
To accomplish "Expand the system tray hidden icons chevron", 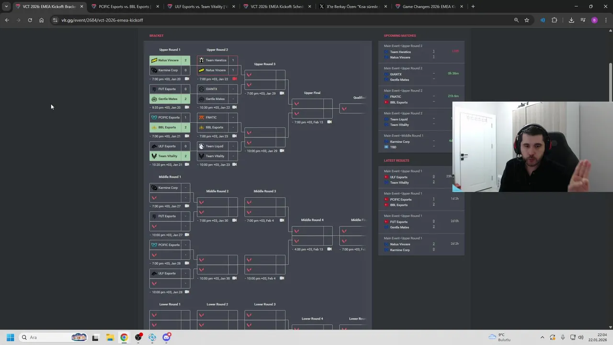I will coord(542,337).
